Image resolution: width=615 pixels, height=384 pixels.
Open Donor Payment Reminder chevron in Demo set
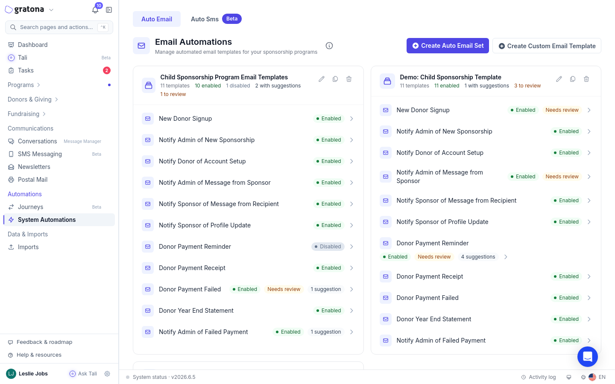tap(506, 257)
